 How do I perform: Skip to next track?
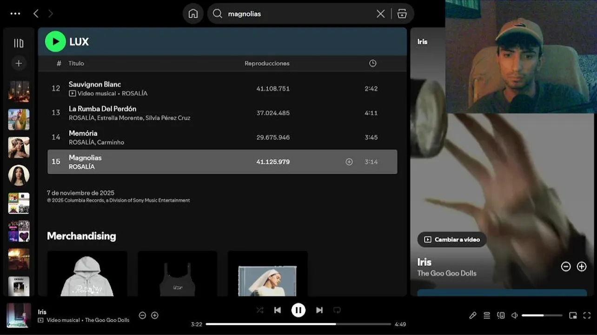coord(319,310)
